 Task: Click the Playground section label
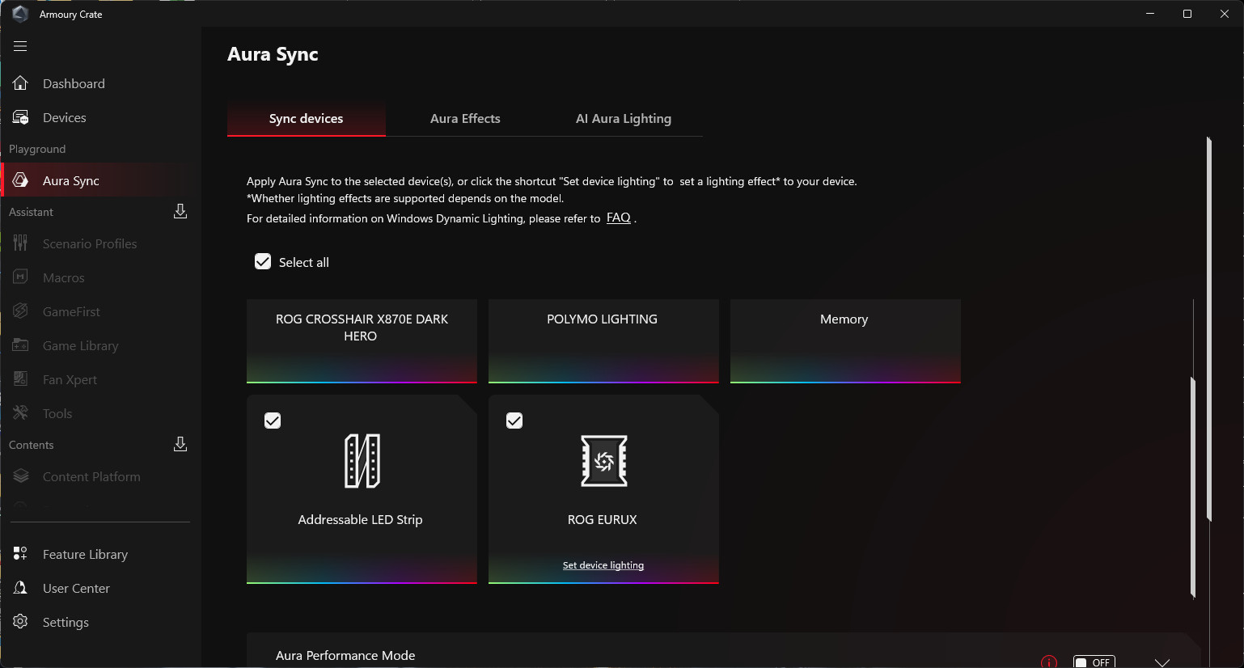coord(37,149)
